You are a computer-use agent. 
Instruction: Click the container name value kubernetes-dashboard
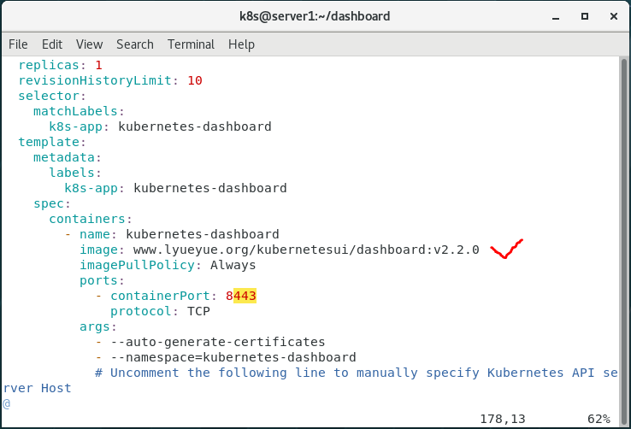[203, 234]
